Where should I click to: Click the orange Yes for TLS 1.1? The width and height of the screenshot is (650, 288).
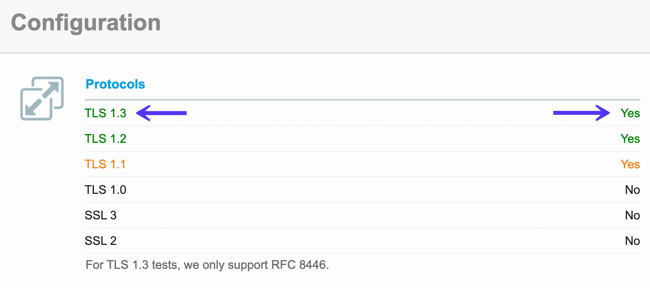coord(630,164)
